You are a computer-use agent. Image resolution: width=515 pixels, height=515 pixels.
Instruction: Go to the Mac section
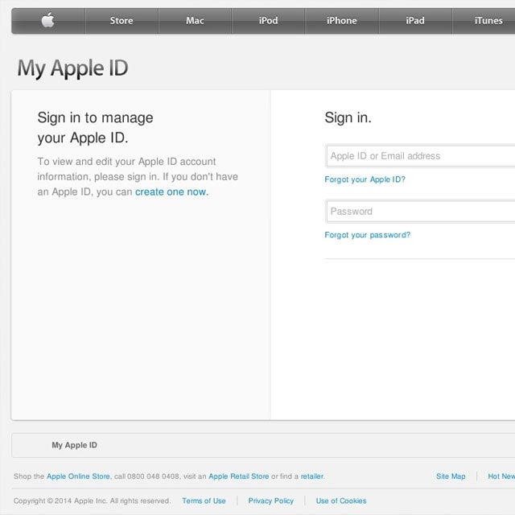[x=195, y=21]
